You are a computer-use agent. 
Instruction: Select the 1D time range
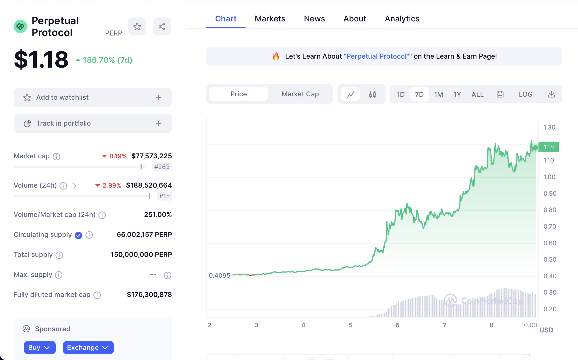(400, 94)
